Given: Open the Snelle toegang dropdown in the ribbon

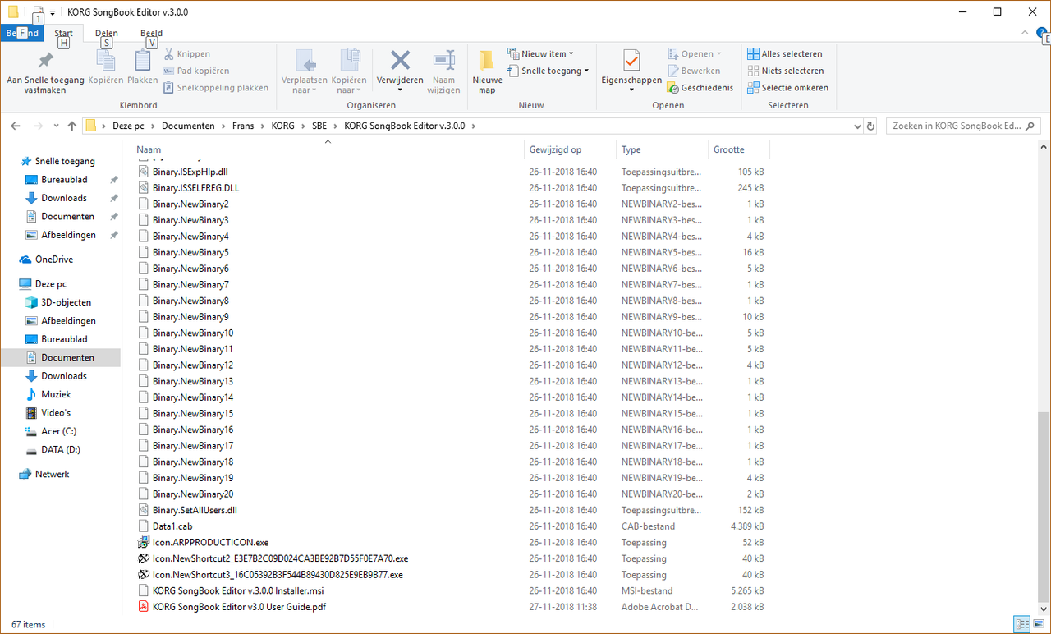Looking at the screenshot, I should (548, 71).
